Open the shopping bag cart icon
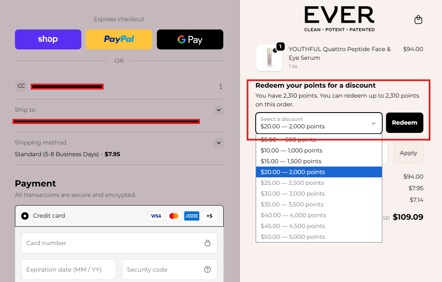The height and width of the screenshot is (282, 442). [418, 20]
